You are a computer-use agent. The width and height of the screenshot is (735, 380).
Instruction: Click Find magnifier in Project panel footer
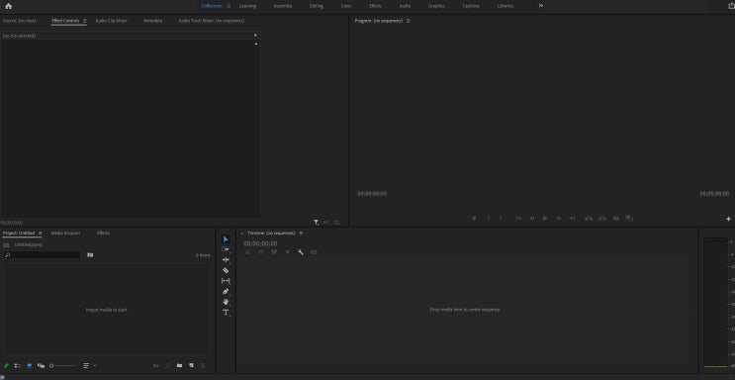168,365
